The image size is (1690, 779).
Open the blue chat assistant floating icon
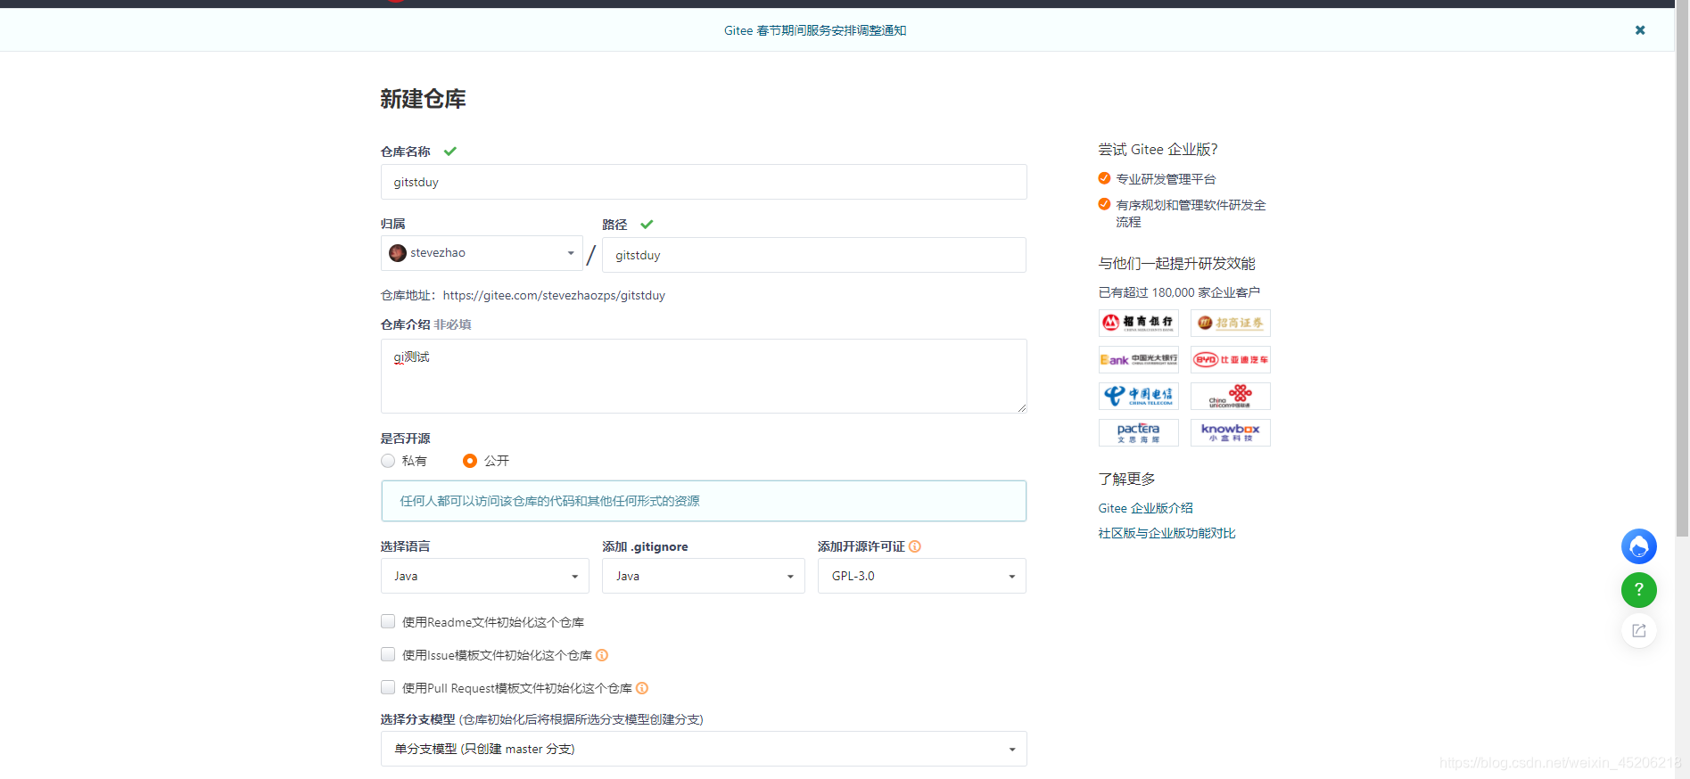[x=1638, y=546]
